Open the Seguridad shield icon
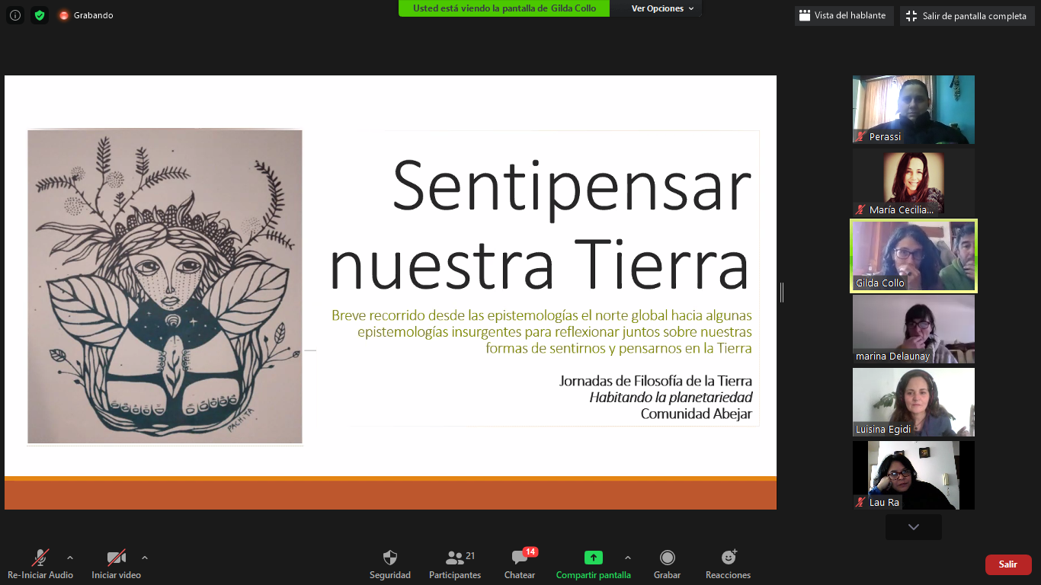1041x585 pixels. 390,558
